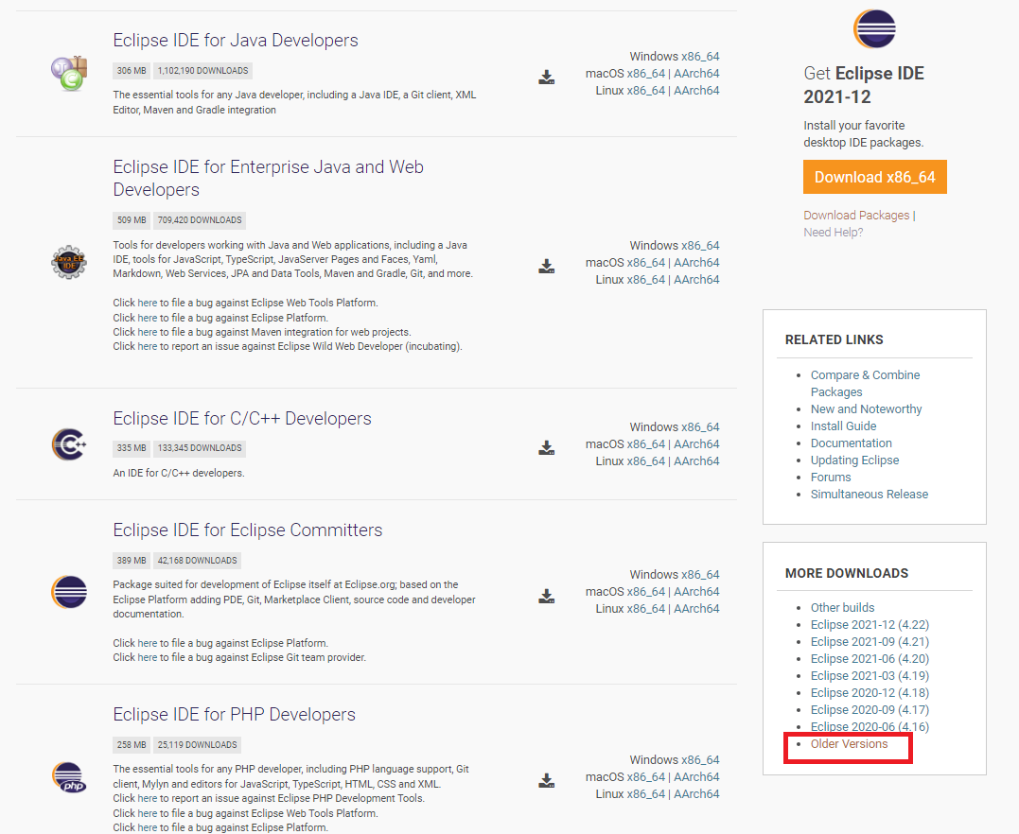Click the 1,102,190 DOWNLOADS badge
The image size is (1019, 834).
tap(202, 71)
